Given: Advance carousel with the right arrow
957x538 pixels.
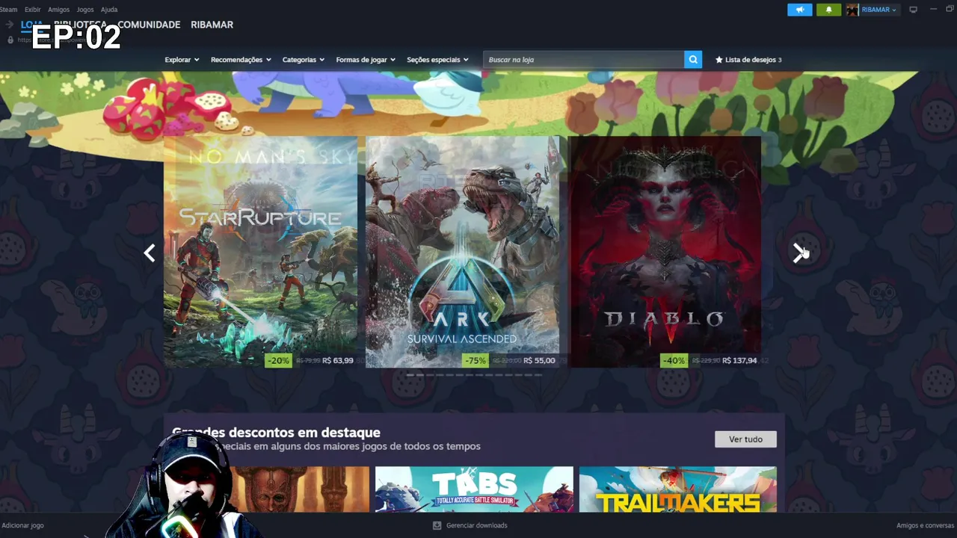Looking at the screenshot, I should point(799,253).
